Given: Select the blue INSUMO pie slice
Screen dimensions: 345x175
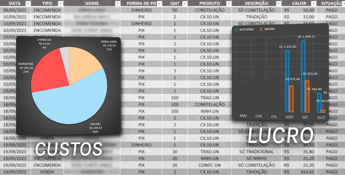Looking at the screenshot, I should pyautogui.click(x=73, y=105).
